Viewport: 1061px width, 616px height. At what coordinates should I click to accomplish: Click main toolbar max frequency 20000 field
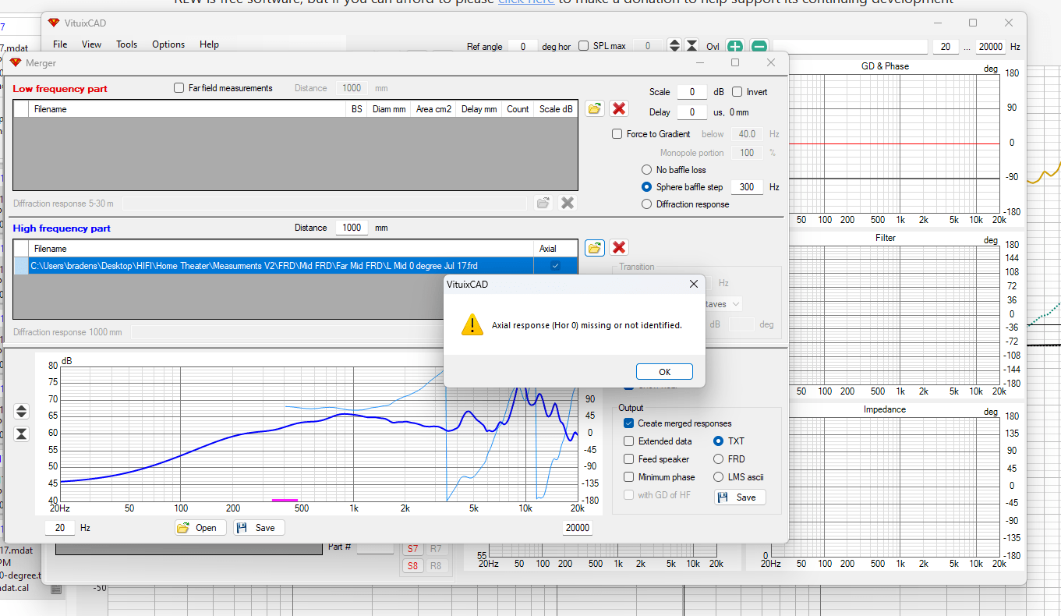pos(991,47)
